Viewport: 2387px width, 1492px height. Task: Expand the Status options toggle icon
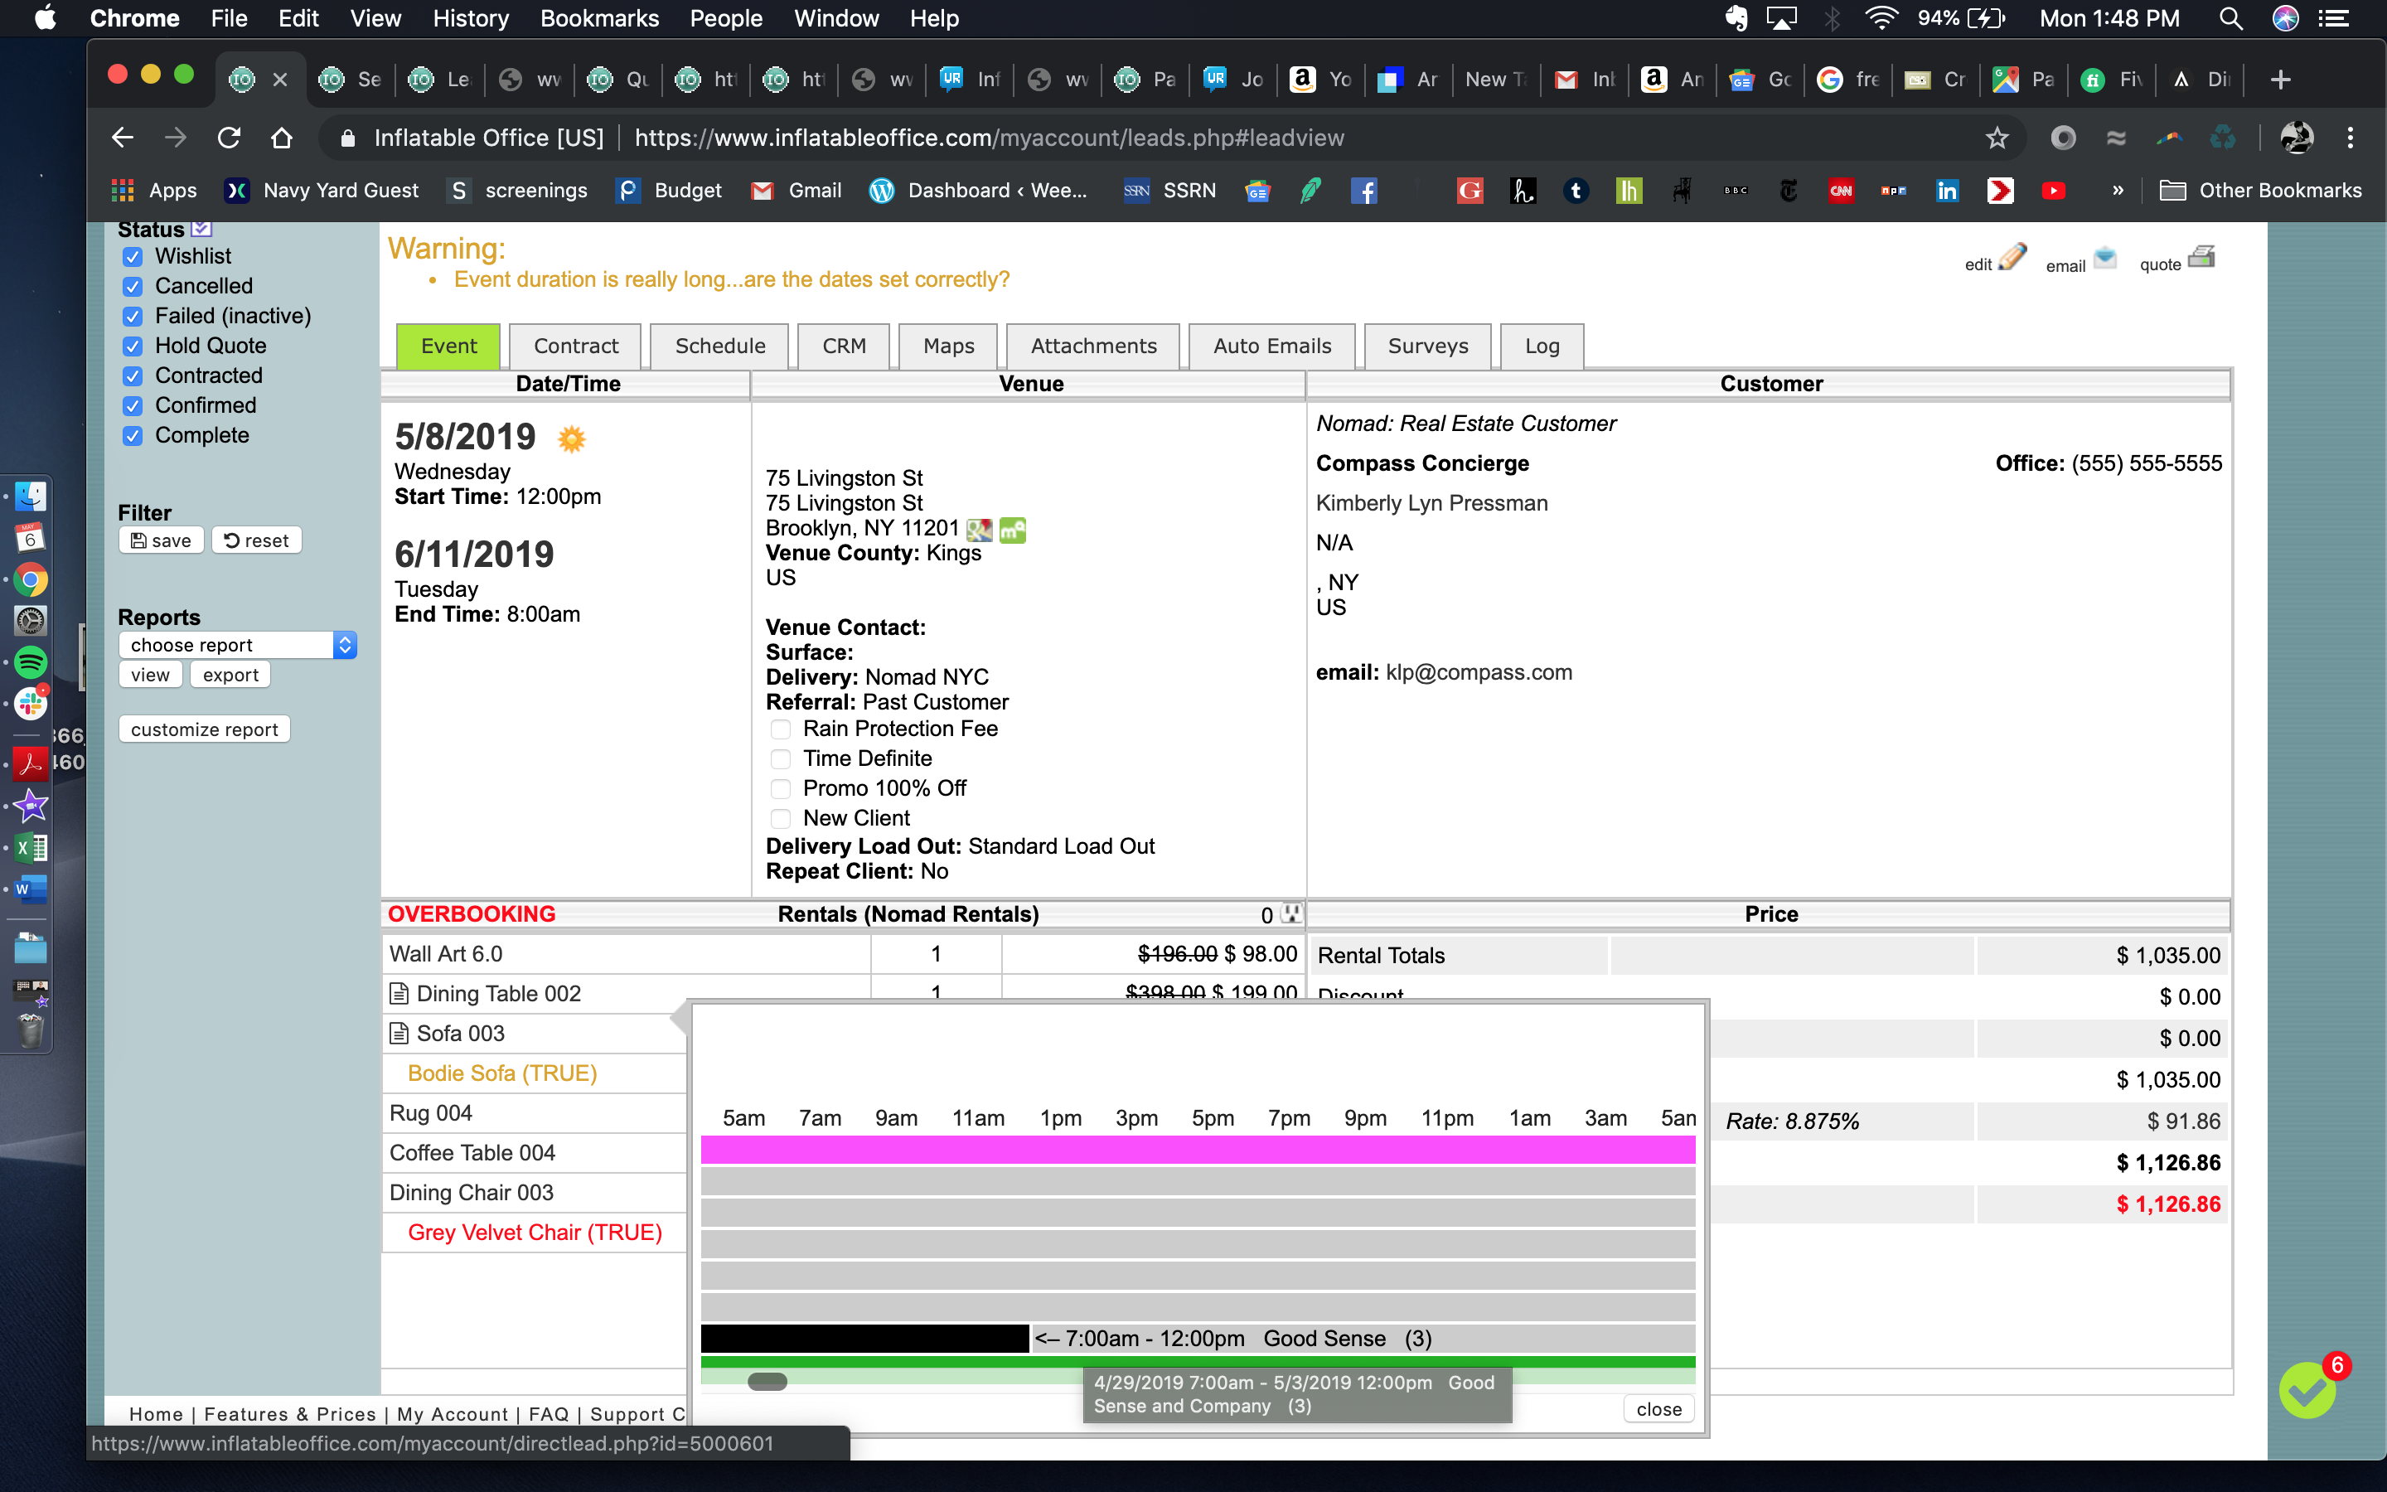(x=201, y=229)
